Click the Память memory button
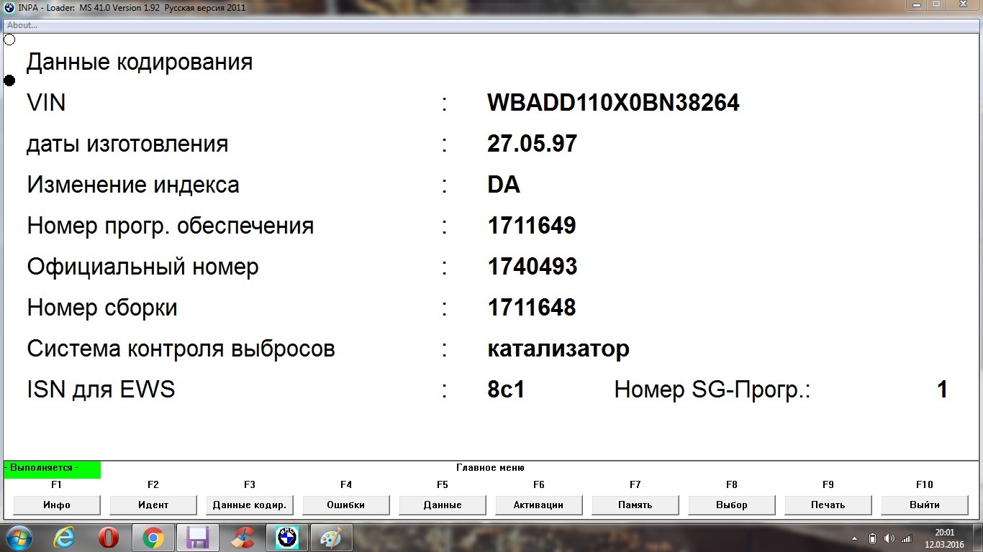The height and width of the screenshot is (552, 983). [x=635, y=505]
